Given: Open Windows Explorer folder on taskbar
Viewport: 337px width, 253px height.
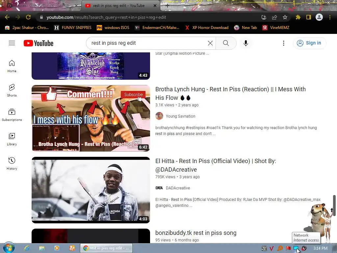Looking at the screenshot, I should coord(42,248).
